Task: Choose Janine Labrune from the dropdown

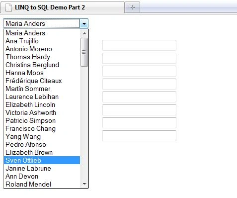Action: click(x=42, y=168)
